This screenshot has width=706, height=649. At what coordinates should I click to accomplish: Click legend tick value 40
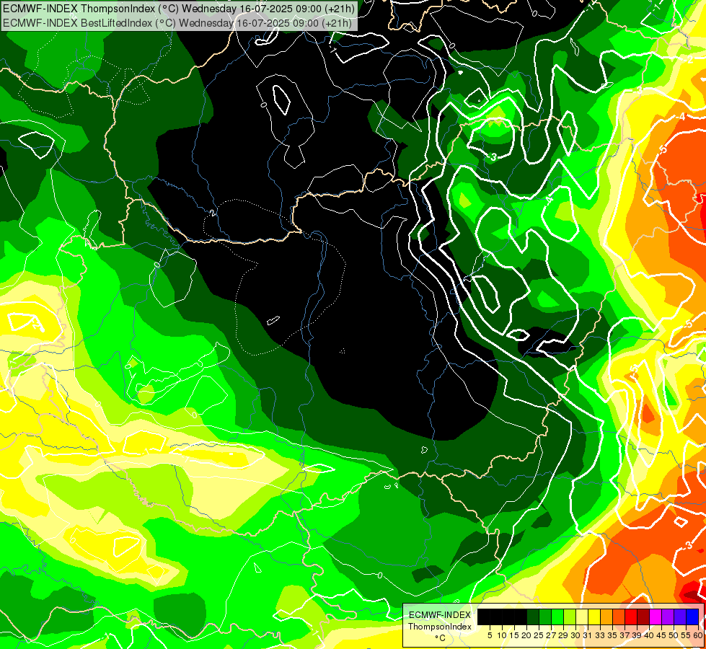[650, 635]
